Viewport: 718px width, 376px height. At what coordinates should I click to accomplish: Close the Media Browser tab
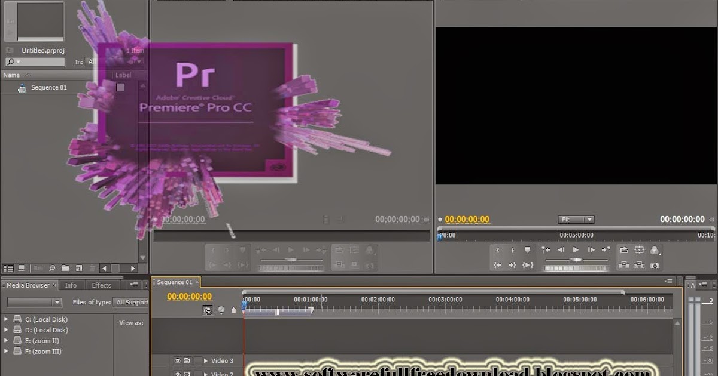54,285
